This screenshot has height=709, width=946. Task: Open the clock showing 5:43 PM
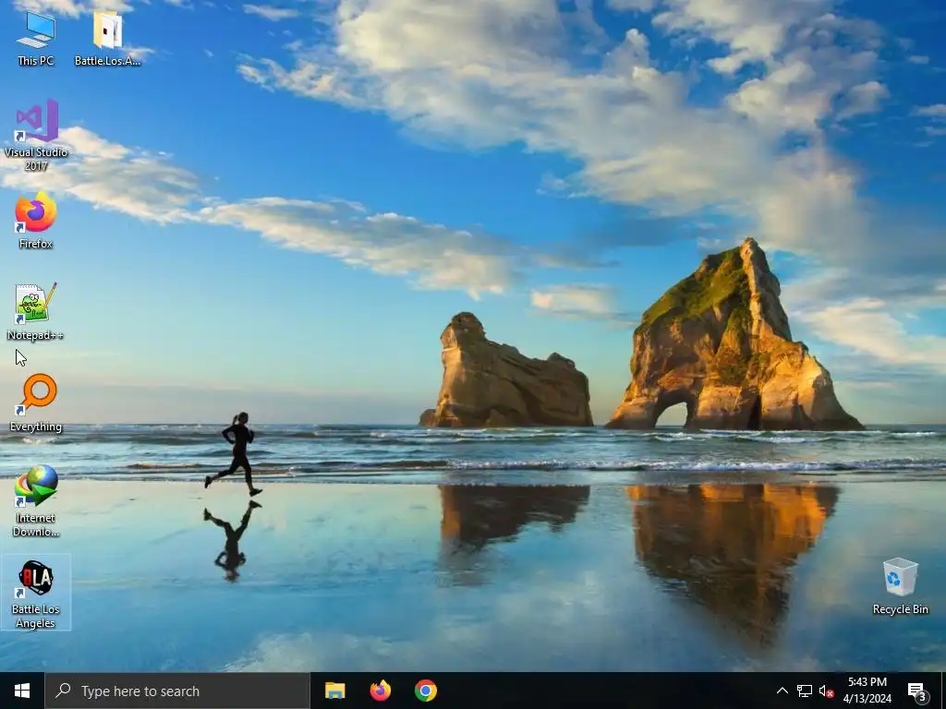click(x=867, y=691)
